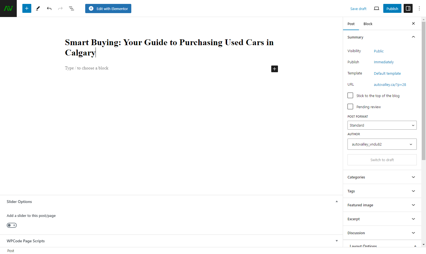Expand the Excerpt panel
Screen dimensions: 426x254
(x=382, y=219)
